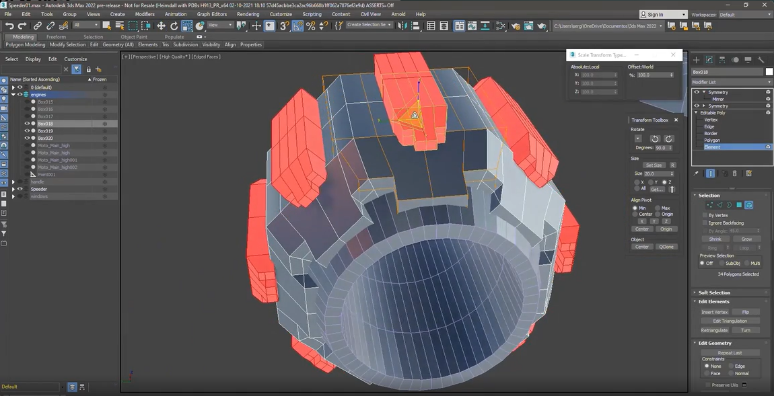Switch to the Freeform ribbon tab
Viewport: 774px width, 396px height.
(56, 37)
